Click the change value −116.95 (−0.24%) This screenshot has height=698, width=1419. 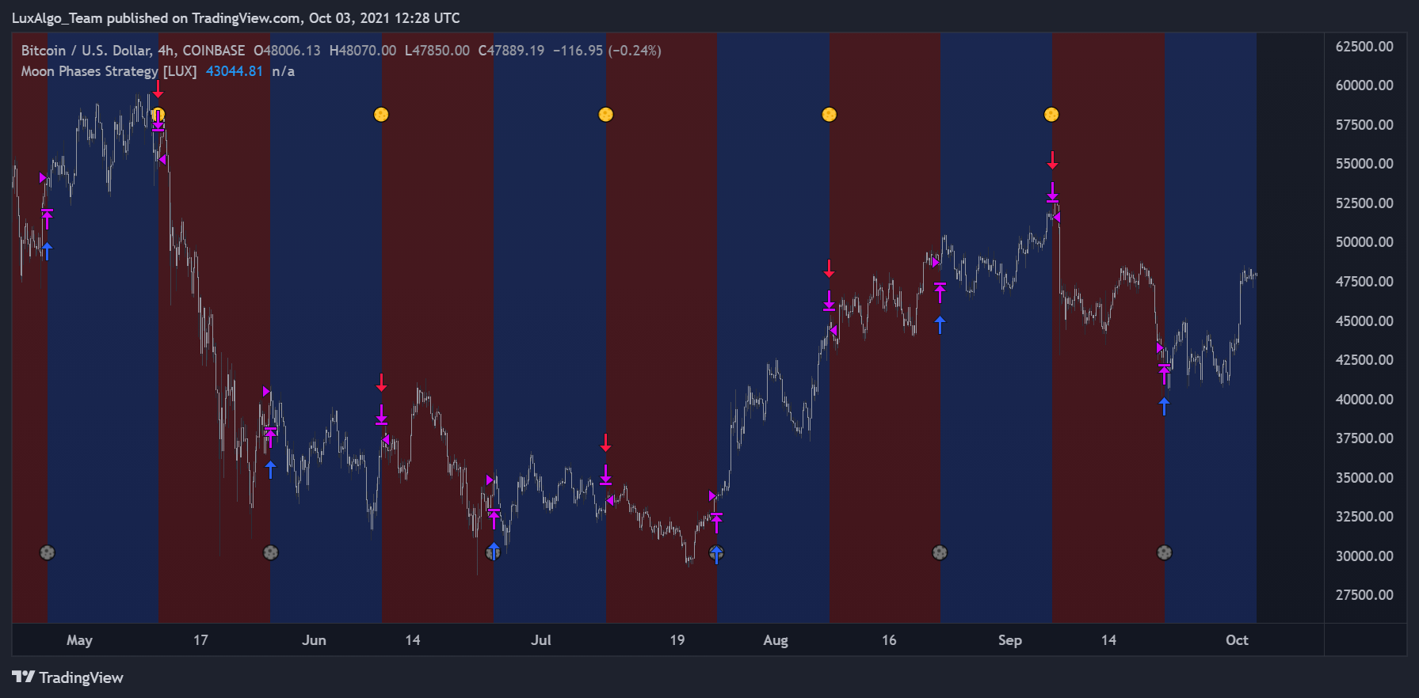pos(607,51)
